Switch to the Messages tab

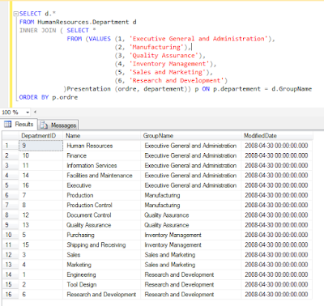tap(58, 125)
